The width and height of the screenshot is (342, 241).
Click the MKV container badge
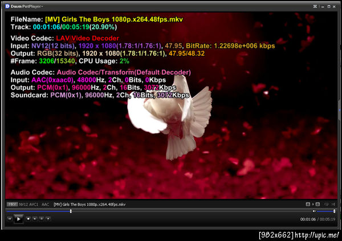(x=12, y=205)
